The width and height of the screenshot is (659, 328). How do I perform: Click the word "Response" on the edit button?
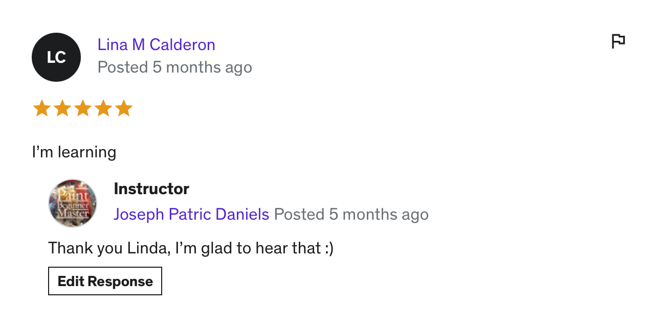[120, 282]
